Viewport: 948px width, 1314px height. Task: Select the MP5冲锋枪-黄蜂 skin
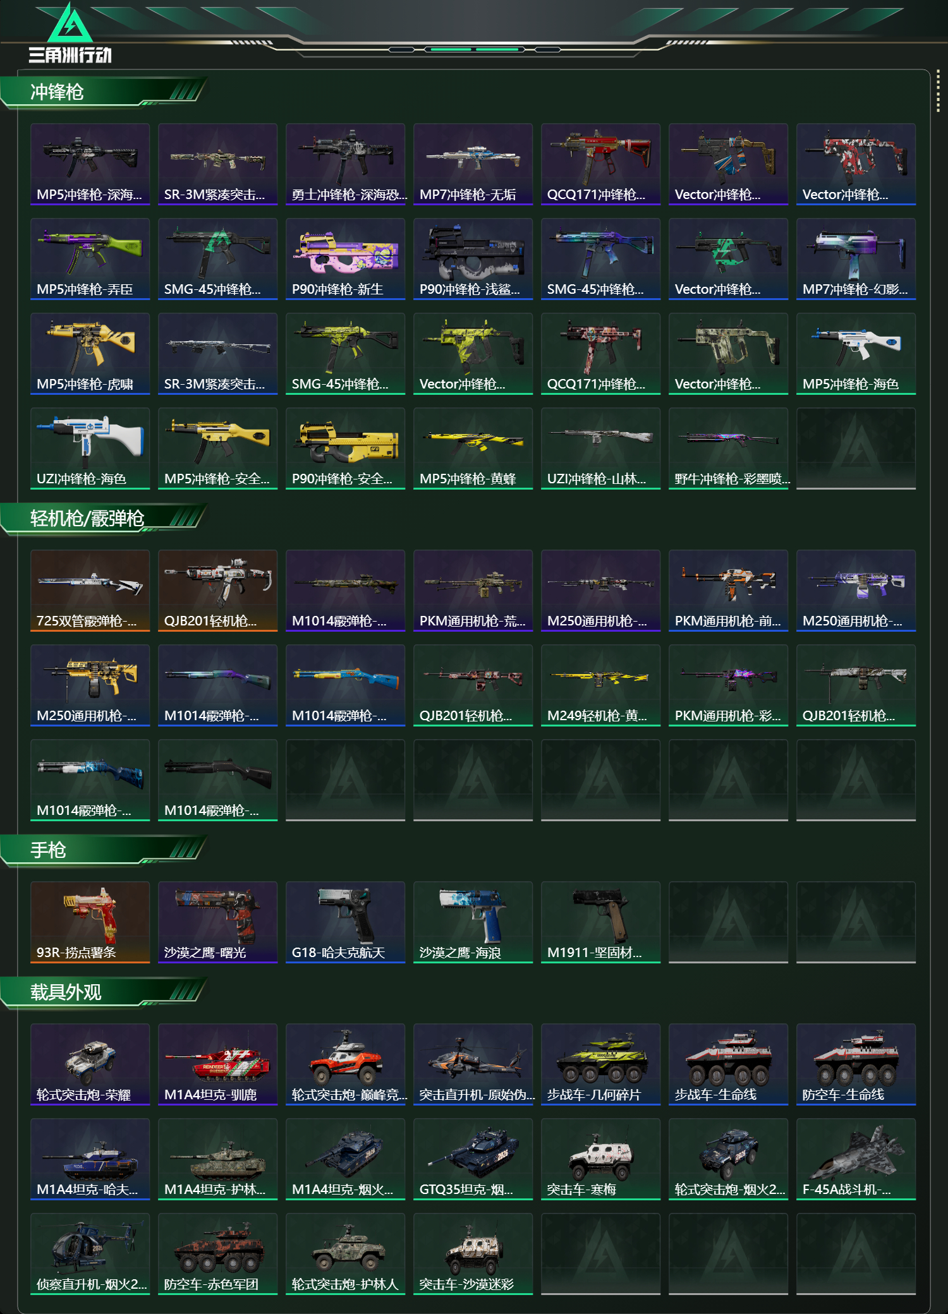(473, 449)
